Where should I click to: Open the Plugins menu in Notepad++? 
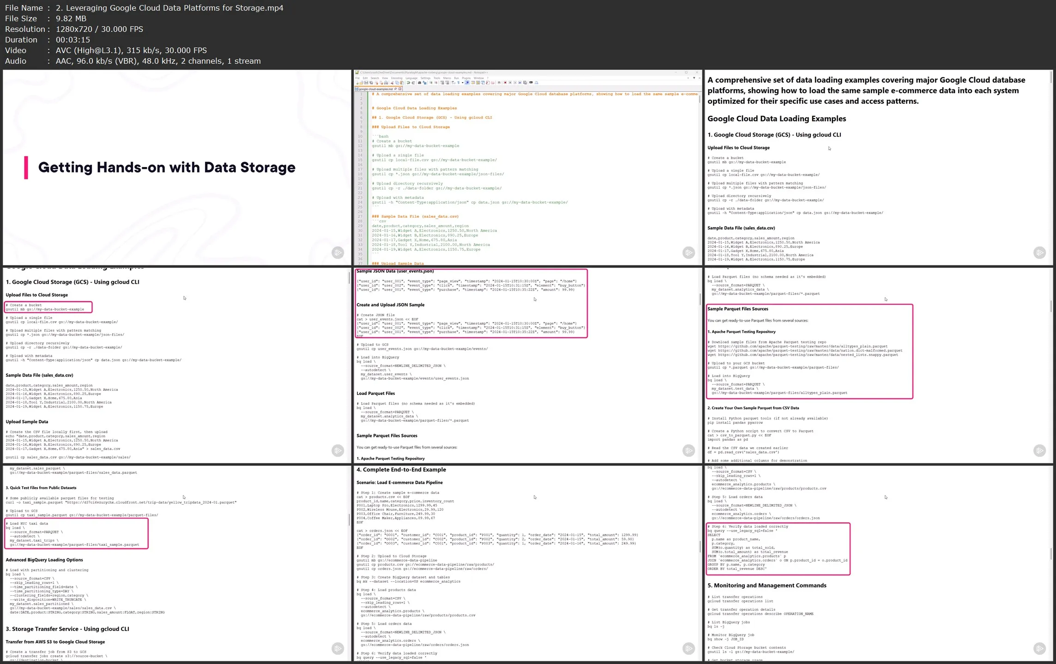point(466,78)
